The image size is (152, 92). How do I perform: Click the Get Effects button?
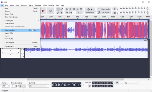(x=104, y=13)
